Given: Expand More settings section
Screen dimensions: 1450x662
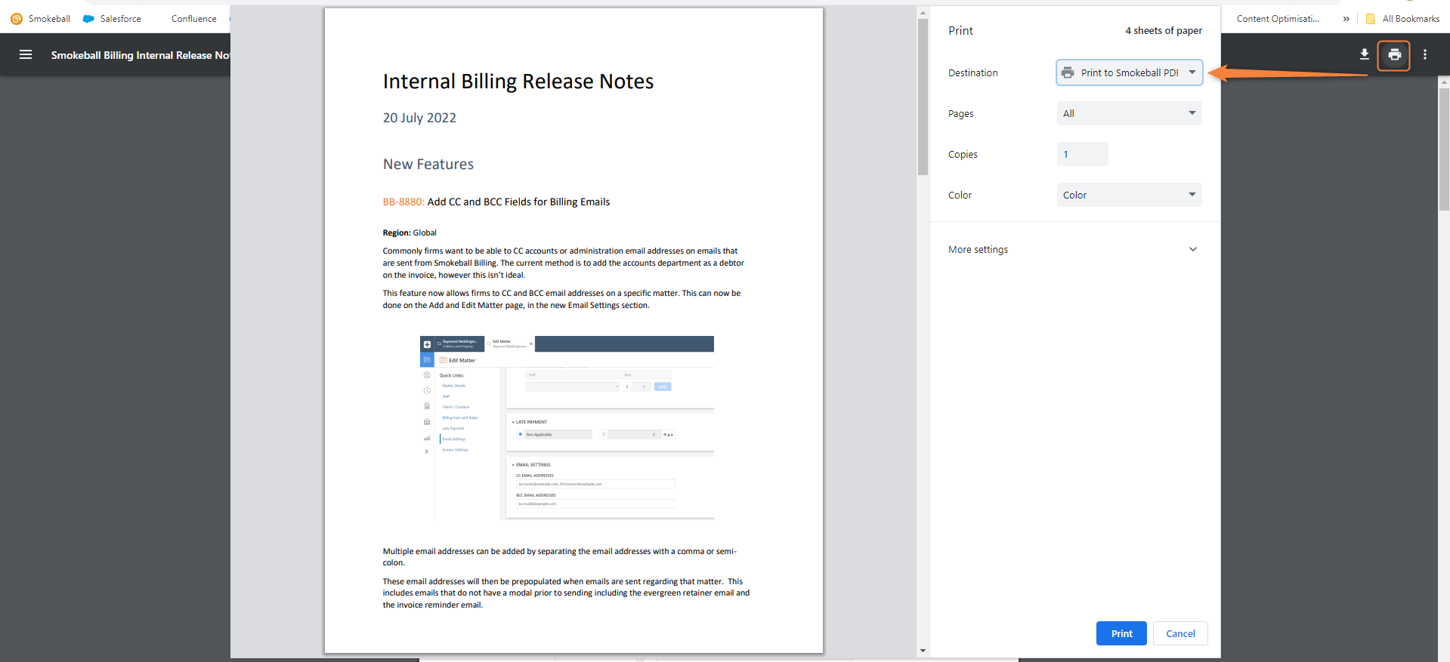Looking at the screenshot, I should [1074, 249].
